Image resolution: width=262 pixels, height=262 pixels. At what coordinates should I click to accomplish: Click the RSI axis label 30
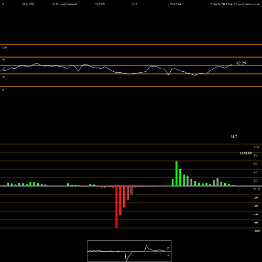(4, 77)
